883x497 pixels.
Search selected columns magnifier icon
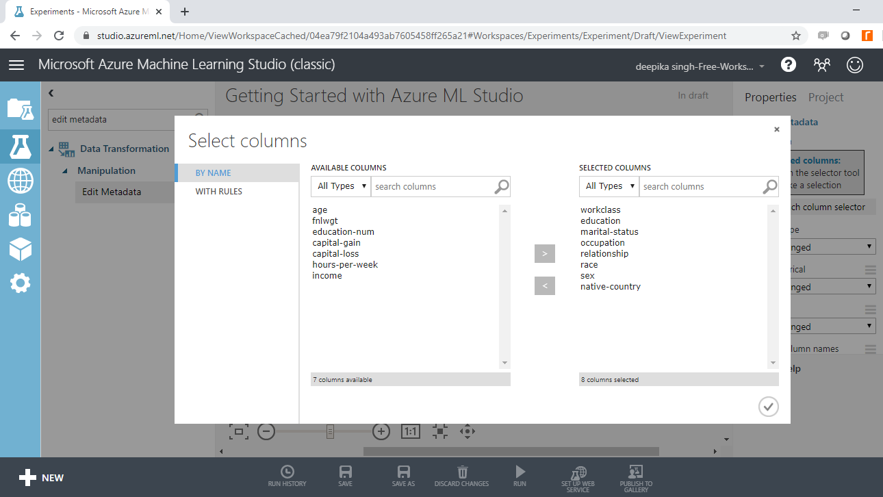[x=770, y=186]
